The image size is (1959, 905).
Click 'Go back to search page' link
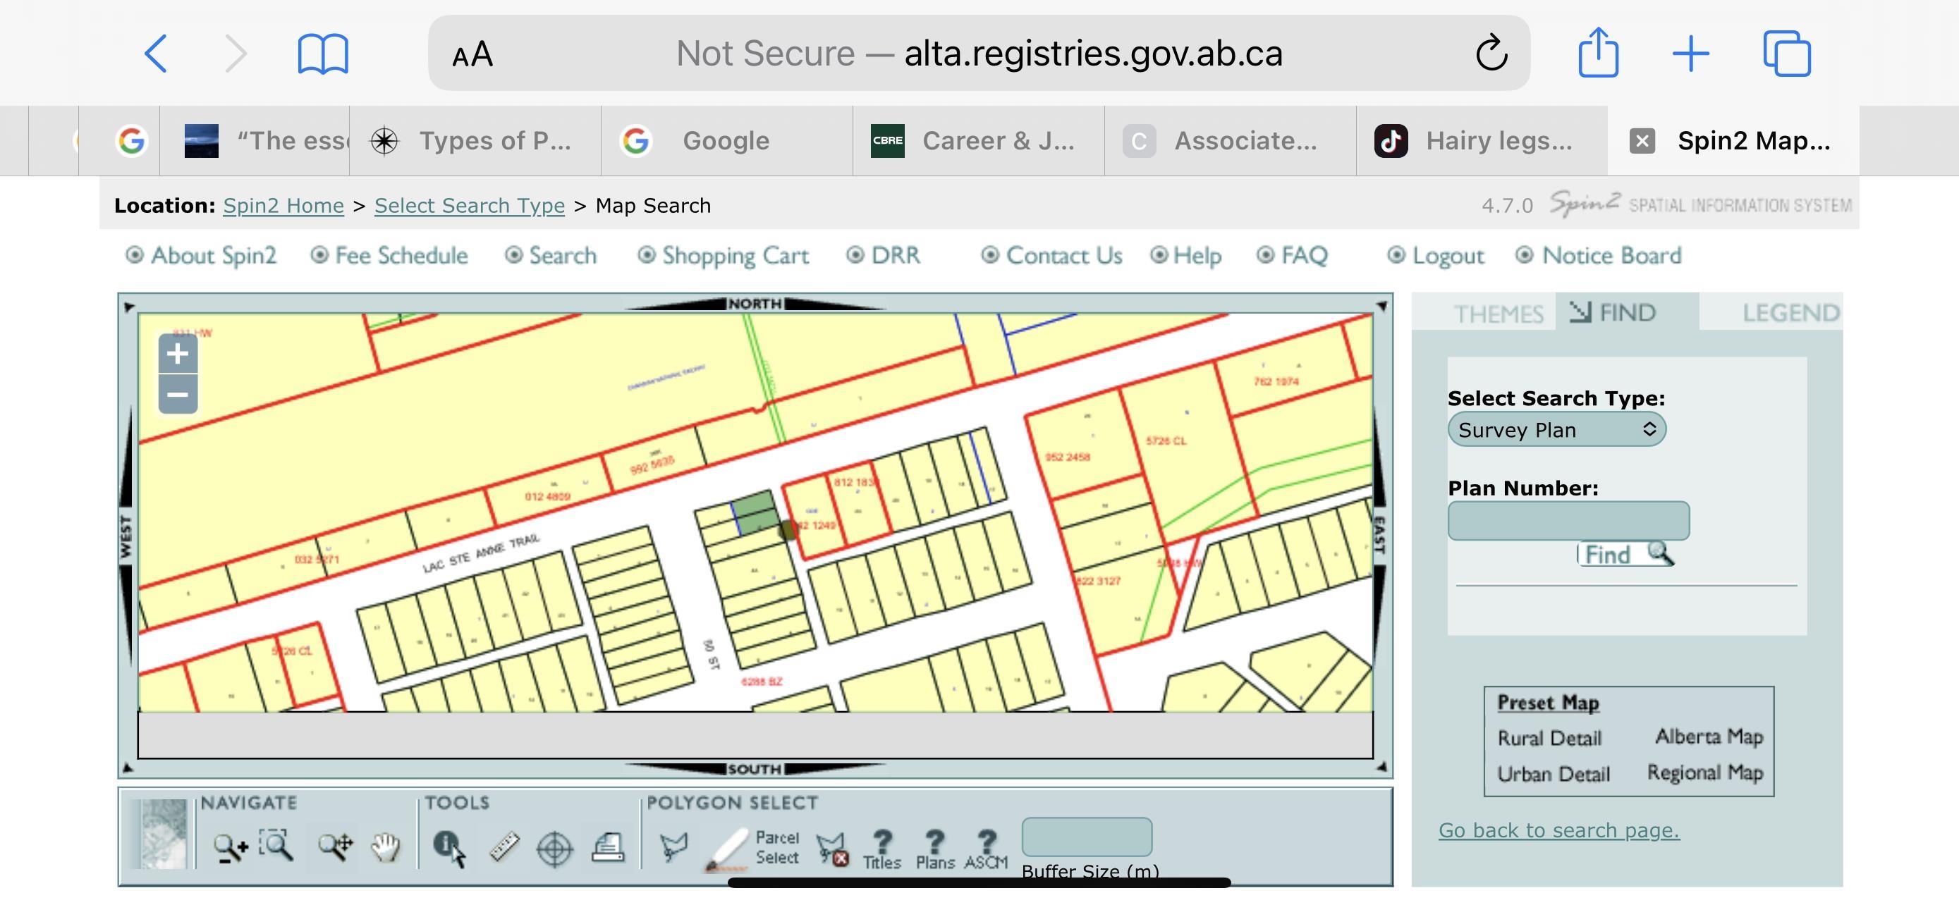(1558, 830)
